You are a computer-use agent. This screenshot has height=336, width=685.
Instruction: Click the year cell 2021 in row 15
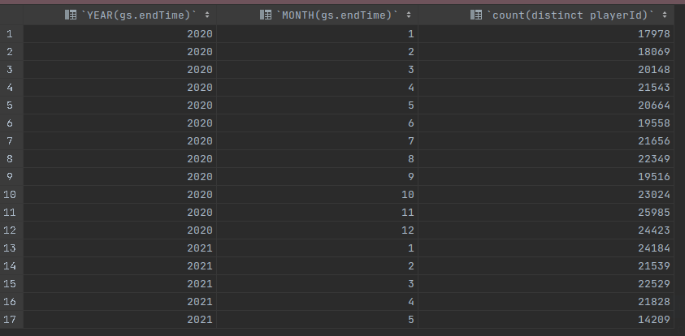click(x=119, y=284)
